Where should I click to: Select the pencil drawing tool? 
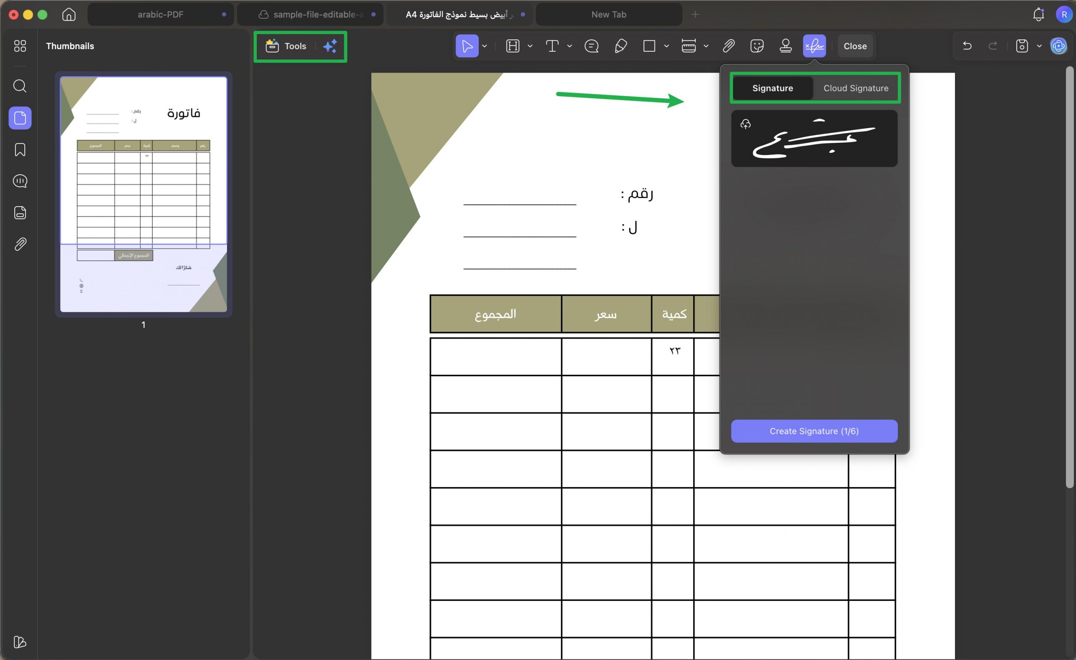pos(621,46)
